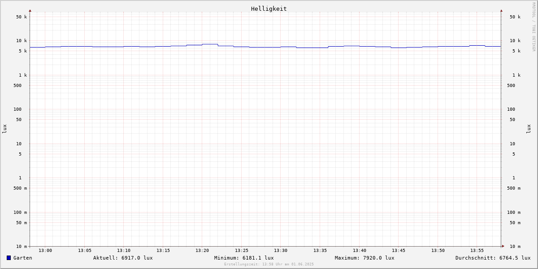Click the 10 k label on left axis

(x=22, y=41)
